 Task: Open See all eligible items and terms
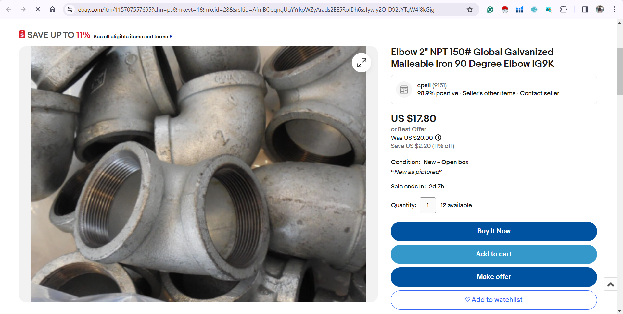click(x=133, y=37)
